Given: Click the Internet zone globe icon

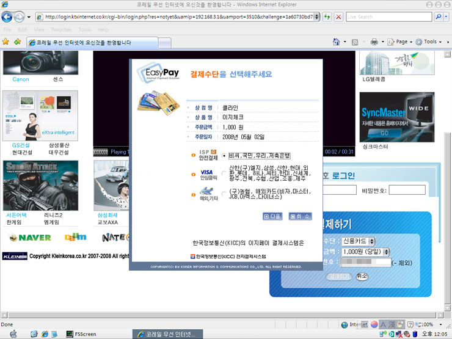Looking at the screenshot, I should [x=344, y=325].
